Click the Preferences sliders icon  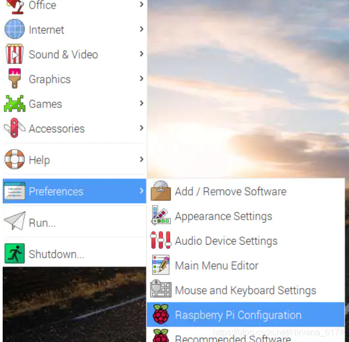[x=15, y=191]
